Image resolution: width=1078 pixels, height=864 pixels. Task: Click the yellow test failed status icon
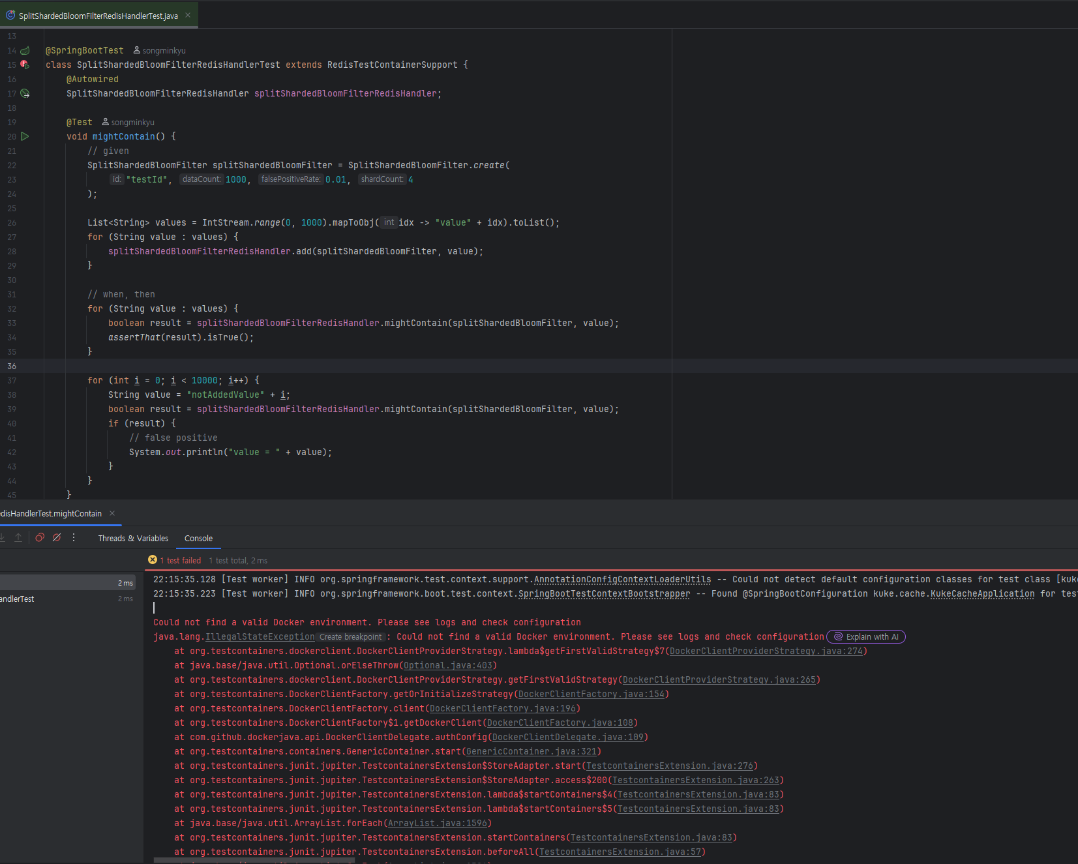tap(153, 559)
